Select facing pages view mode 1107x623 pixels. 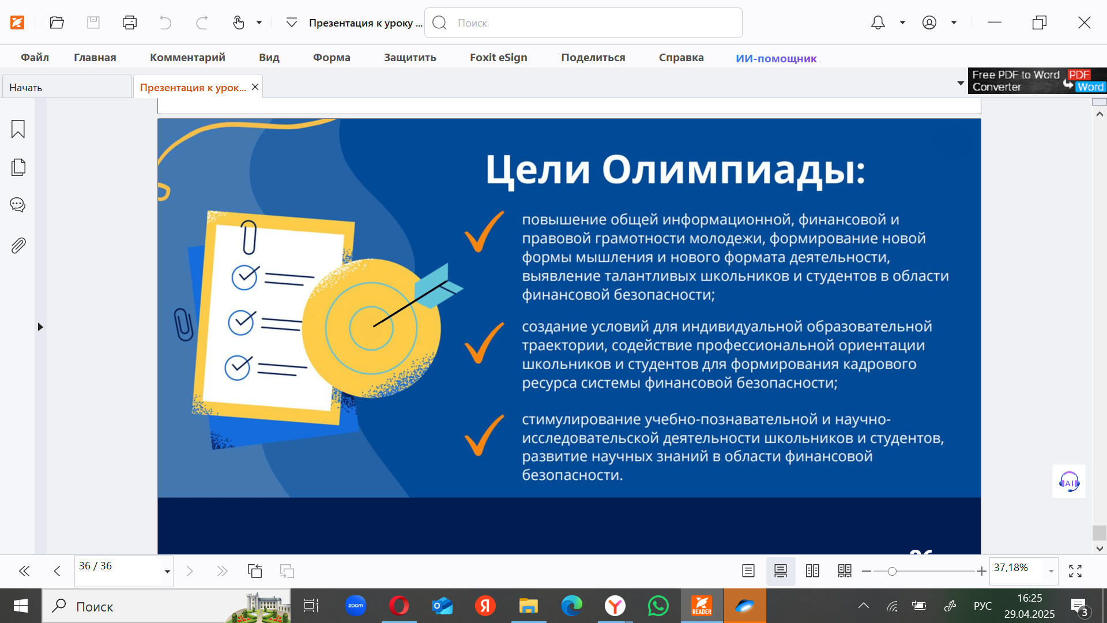[x=812, y=571]
